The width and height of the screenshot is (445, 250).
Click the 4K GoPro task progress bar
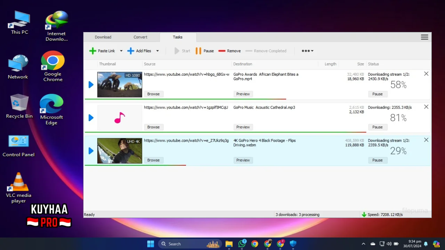pyautogui.click(x=135, y=165)
